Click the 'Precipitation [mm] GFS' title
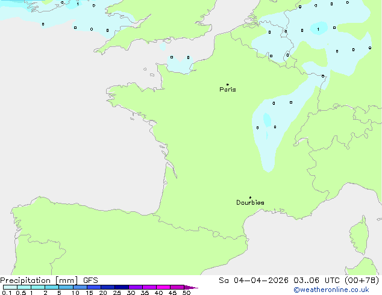Screen dimensions: 382x295 49,281
